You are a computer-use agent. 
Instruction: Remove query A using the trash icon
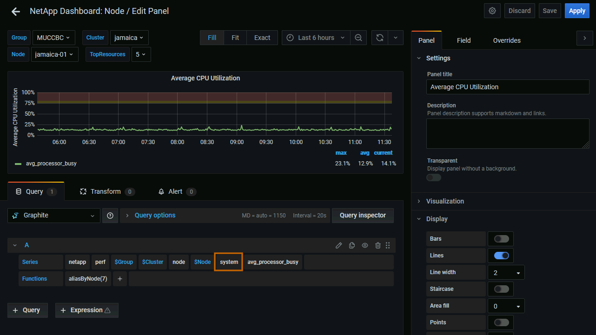[378, 245]
